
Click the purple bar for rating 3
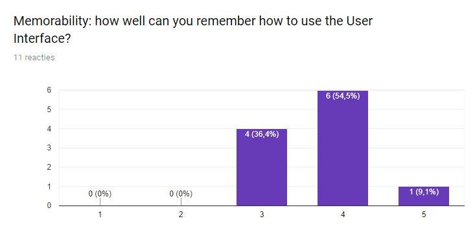pos(262,167)
